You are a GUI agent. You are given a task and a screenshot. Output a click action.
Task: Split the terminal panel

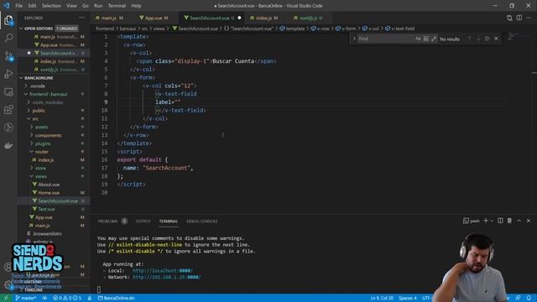500,221
